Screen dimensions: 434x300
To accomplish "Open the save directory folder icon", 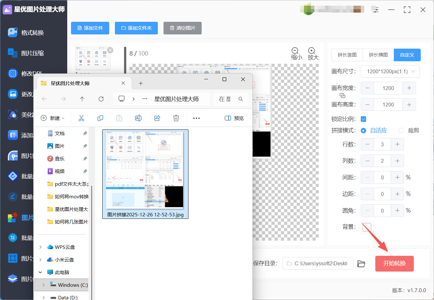I will (x=361, y=264).
